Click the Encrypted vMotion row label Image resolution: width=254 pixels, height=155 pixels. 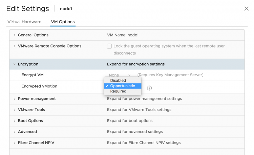[x=39, y=86]
